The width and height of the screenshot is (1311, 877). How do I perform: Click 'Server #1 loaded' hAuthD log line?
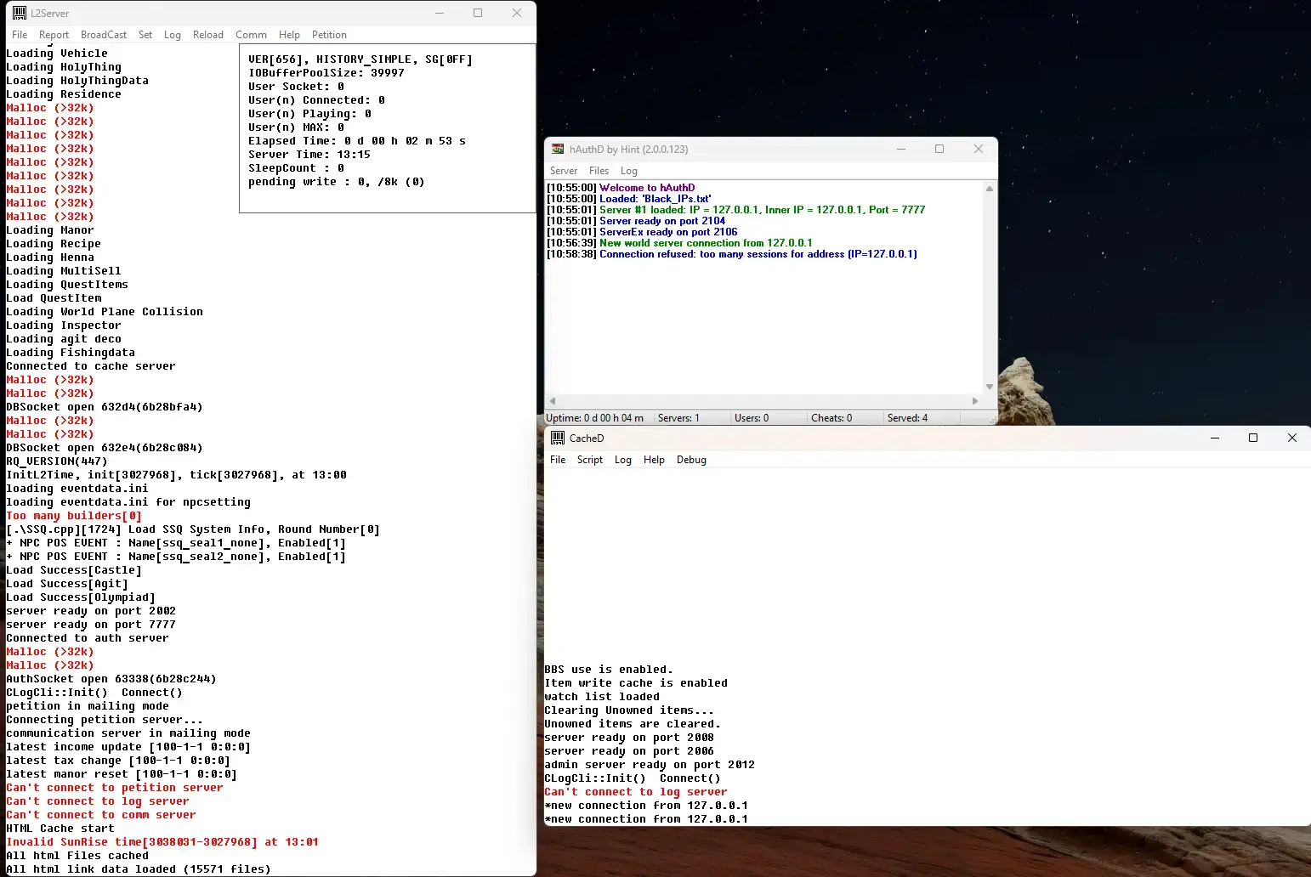736,210
